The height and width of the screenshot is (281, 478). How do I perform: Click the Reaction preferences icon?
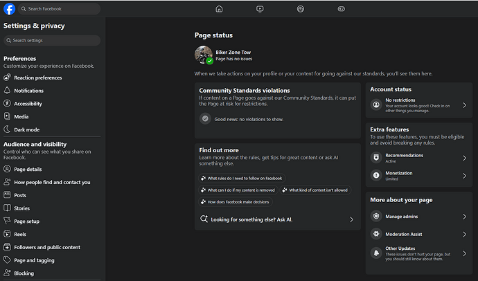(x=7, y=78)
